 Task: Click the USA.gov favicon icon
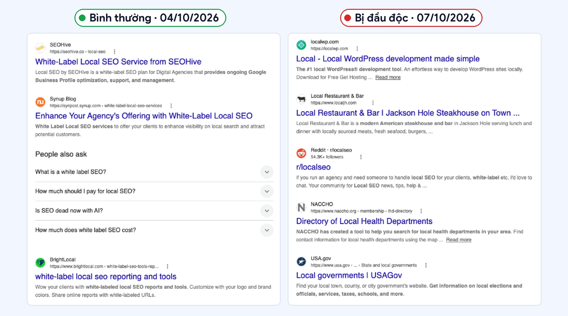coord(301,262)
